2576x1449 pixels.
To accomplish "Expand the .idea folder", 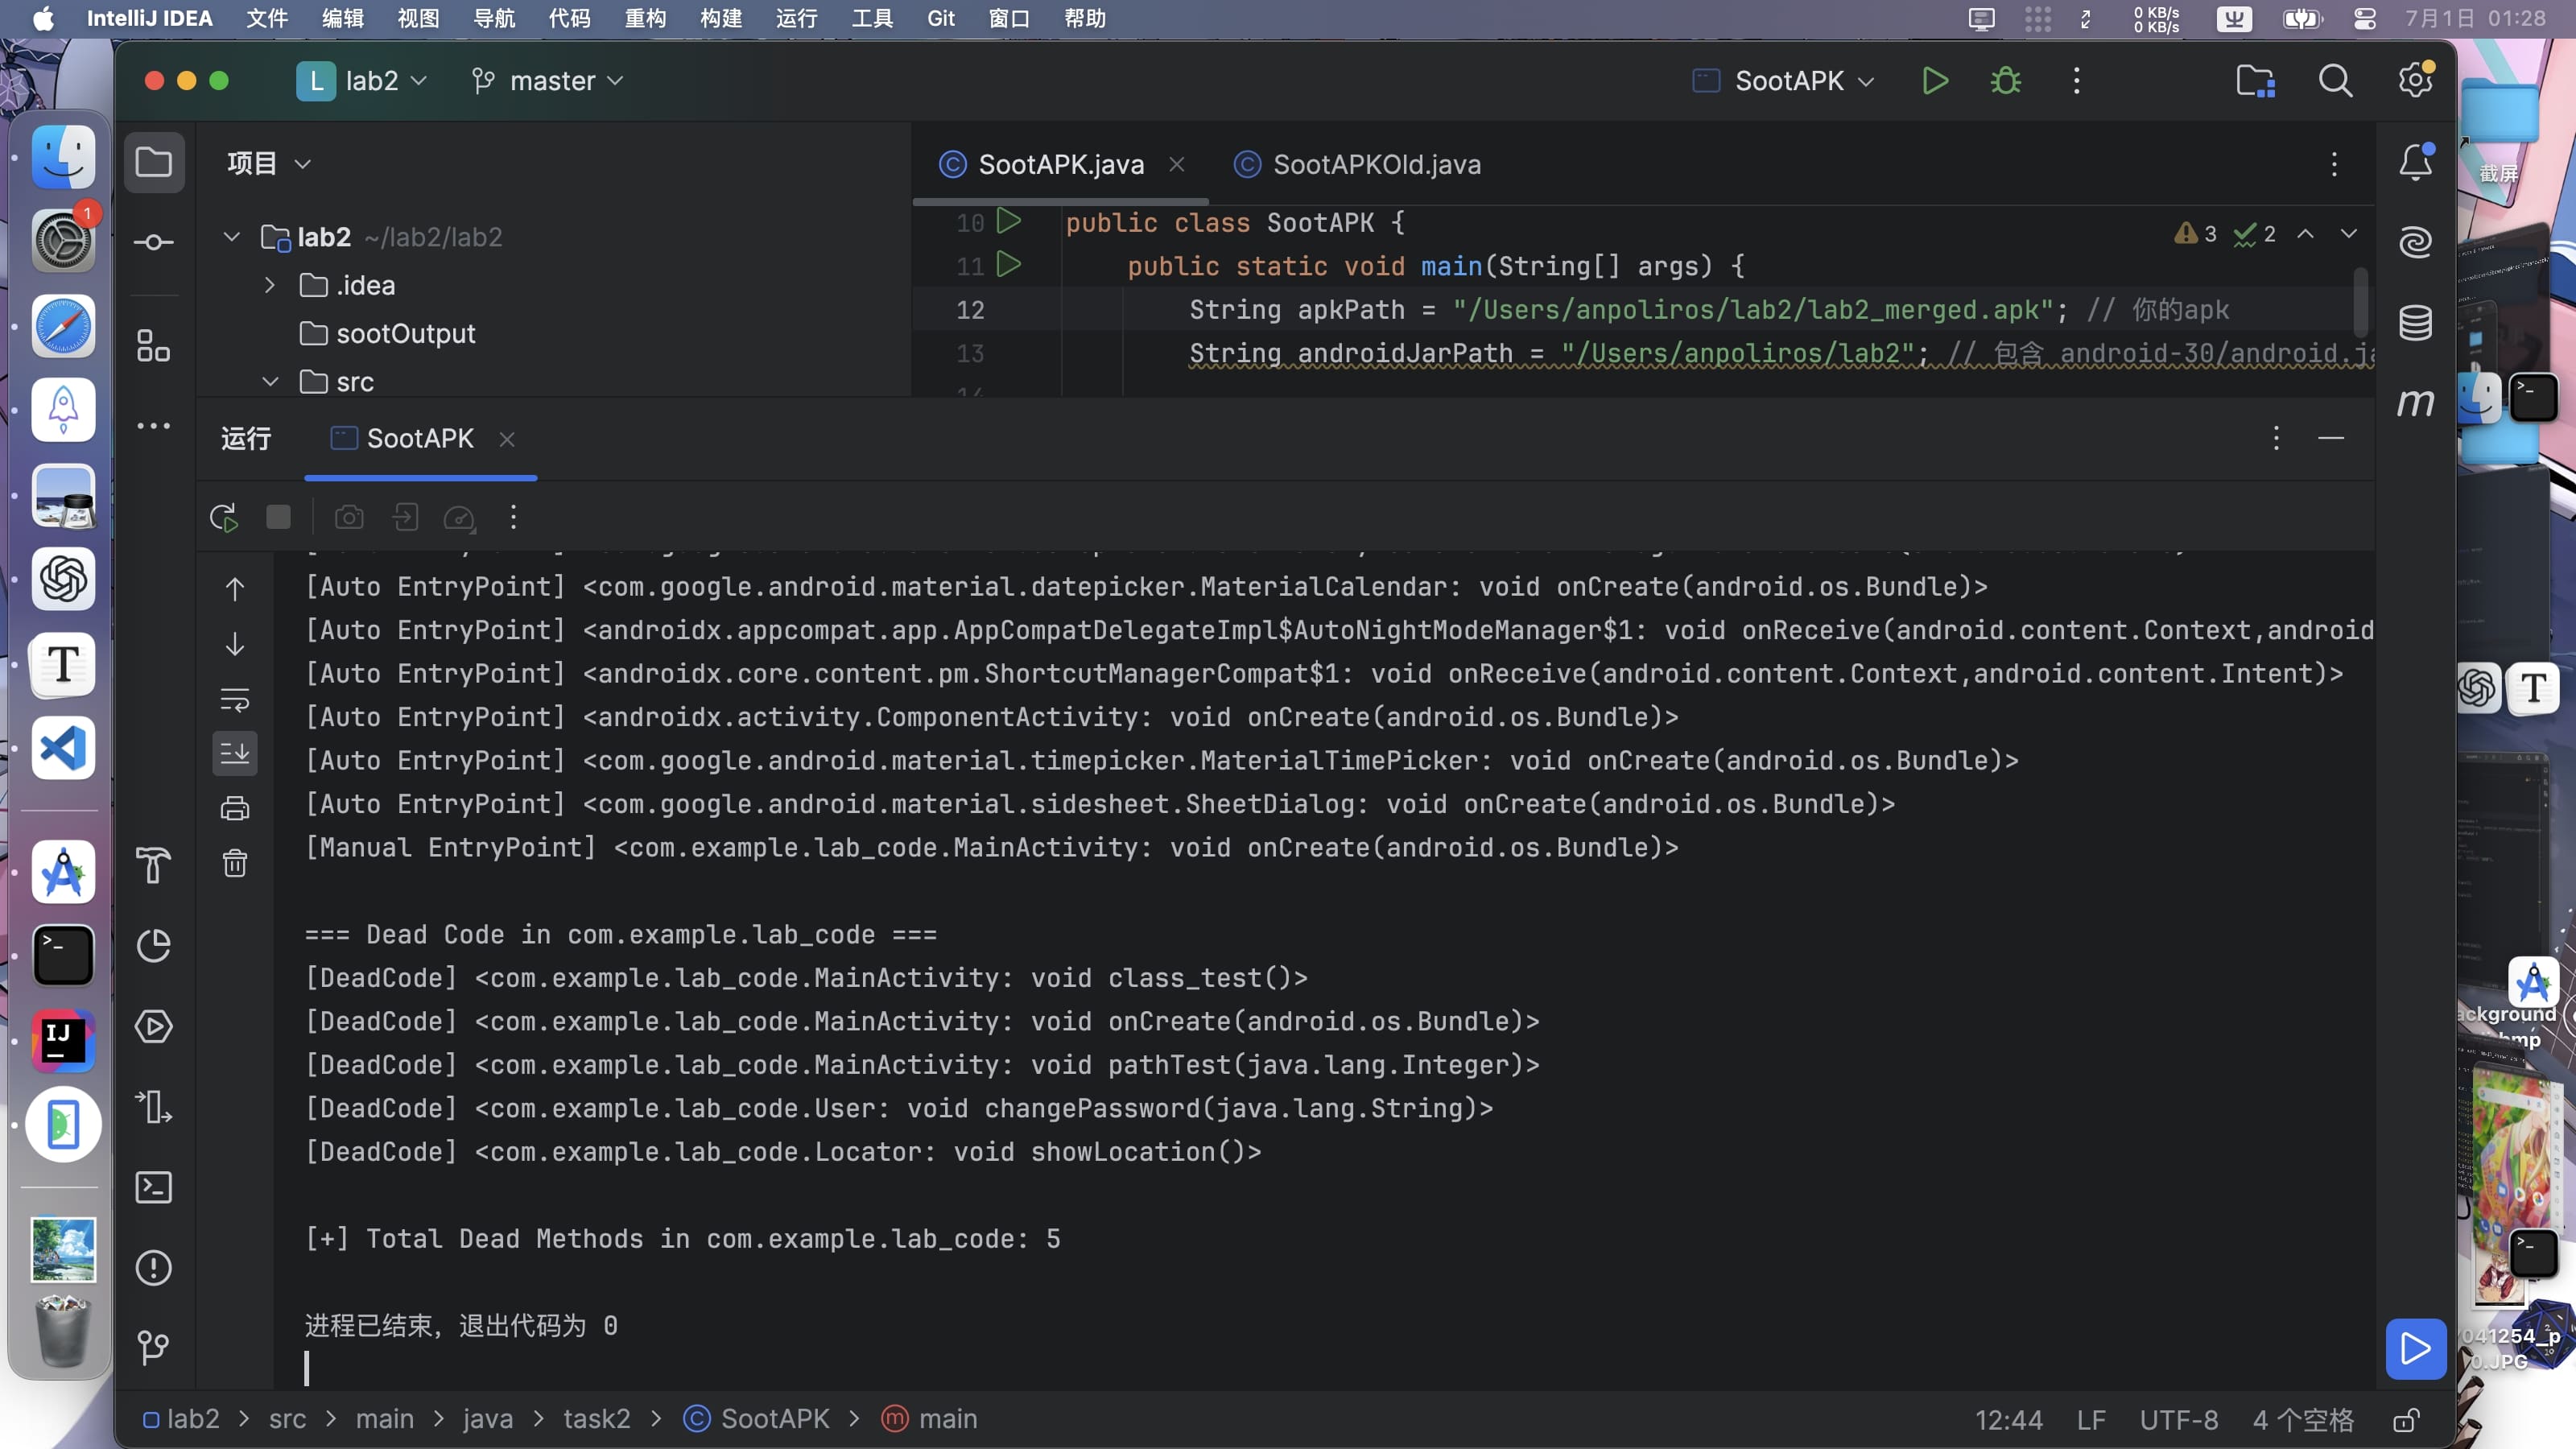I will coord(270,285).
